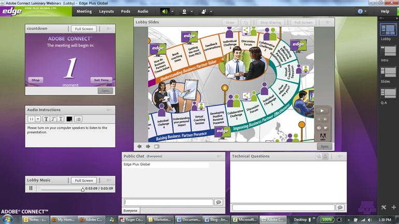Toggle italic text formatting
Image resolution: width=399 pixels, height=224 pixels.
pos(53,119)
